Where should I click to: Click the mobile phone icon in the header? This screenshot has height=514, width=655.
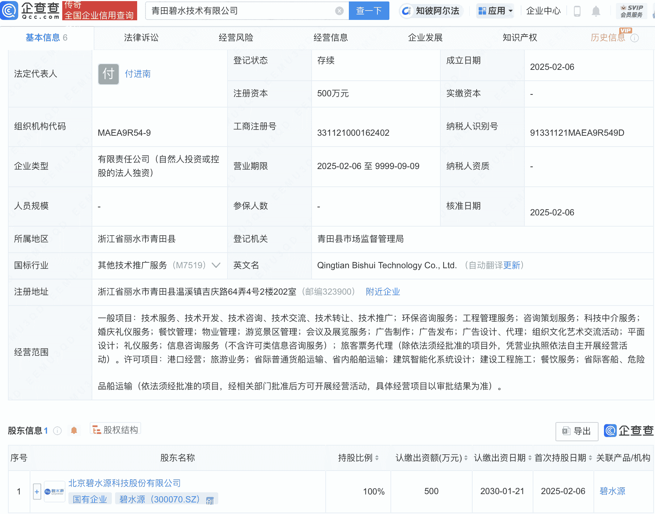(577, 11)
